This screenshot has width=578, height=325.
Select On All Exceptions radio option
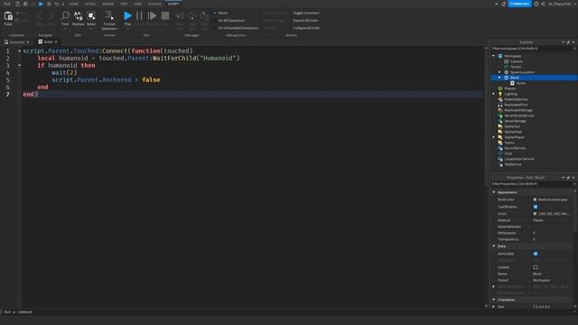tap(215, 21)
